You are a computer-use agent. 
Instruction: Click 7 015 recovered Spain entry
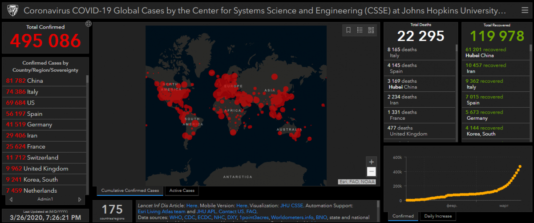(x=495, y=99)
